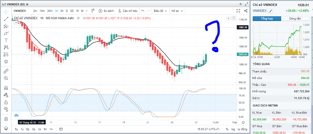Set range to 6p
The image size is (313, 134).
pyautogui.click(x=28, y=129)
